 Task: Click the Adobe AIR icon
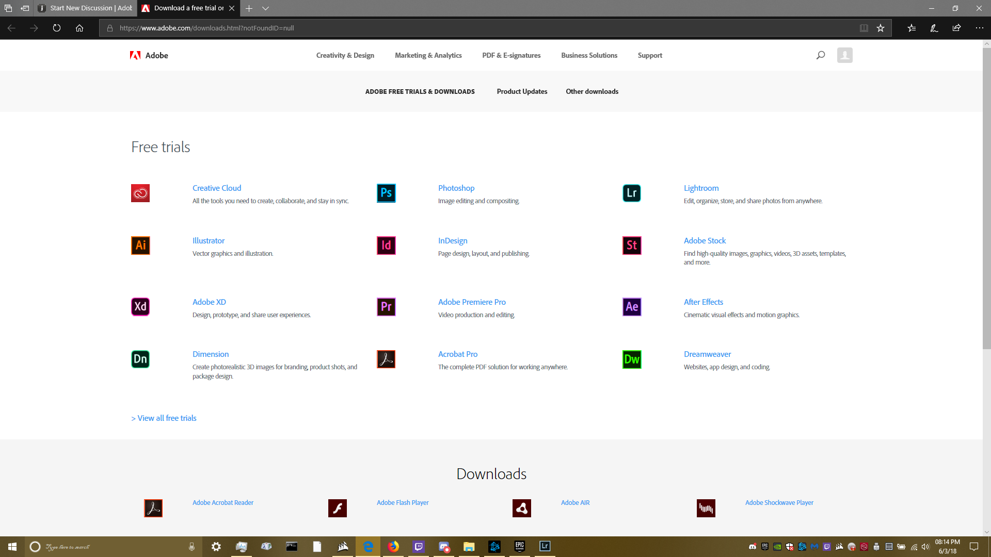pyautogui.click(x=522, y=509)
